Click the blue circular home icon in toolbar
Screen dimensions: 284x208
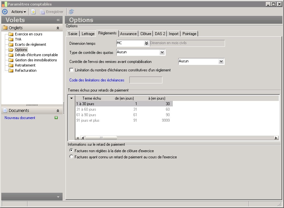click(x=5, y=12)
